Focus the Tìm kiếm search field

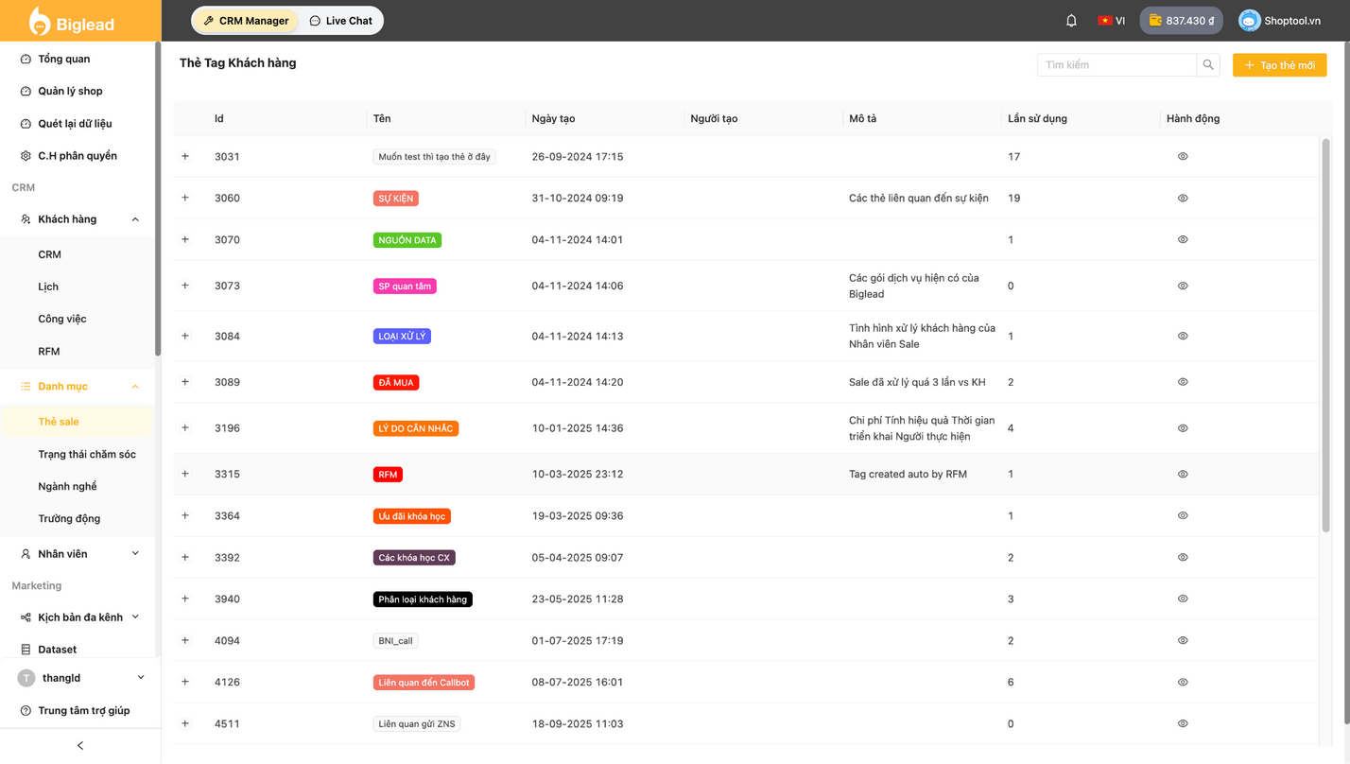(x=1116, y=65)
